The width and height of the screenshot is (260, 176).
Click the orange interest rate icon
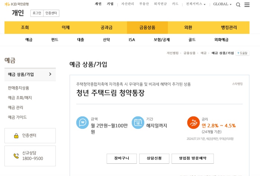click(194, 122)
